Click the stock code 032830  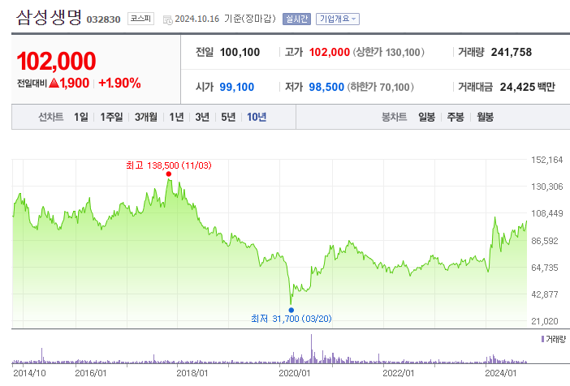(x=103, y=19)
